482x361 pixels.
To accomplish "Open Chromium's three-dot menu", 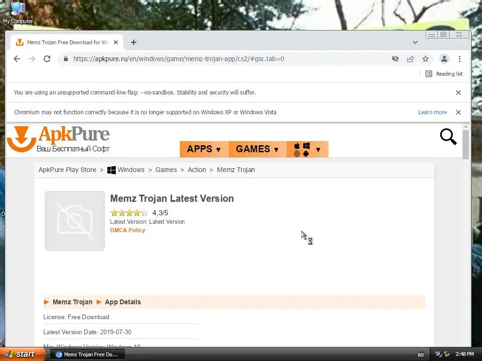I will pos(459,59).
